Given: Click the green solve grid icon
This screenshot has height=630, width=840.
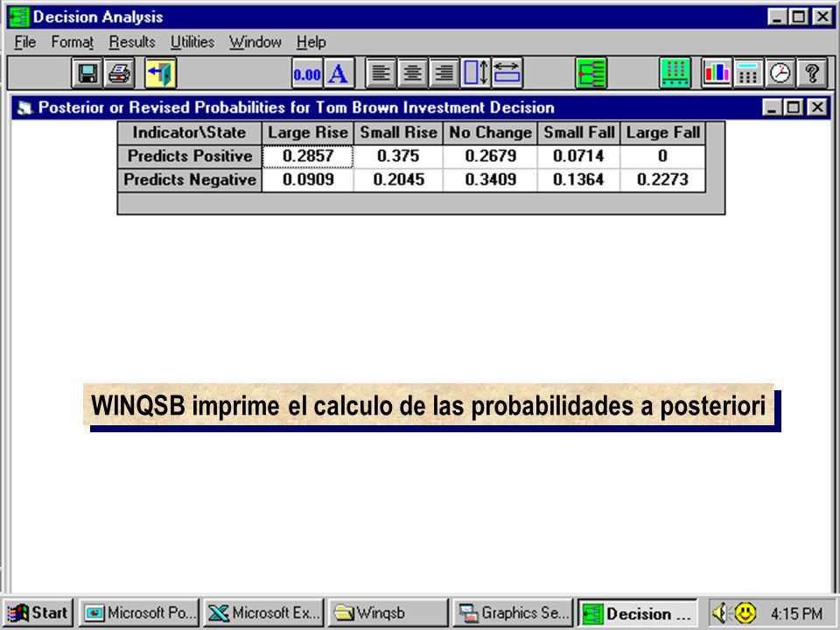Looking at the screenshot, I should [675, 73].
